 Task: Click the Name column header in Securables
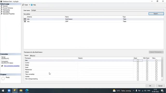click(x=67, y=17)
